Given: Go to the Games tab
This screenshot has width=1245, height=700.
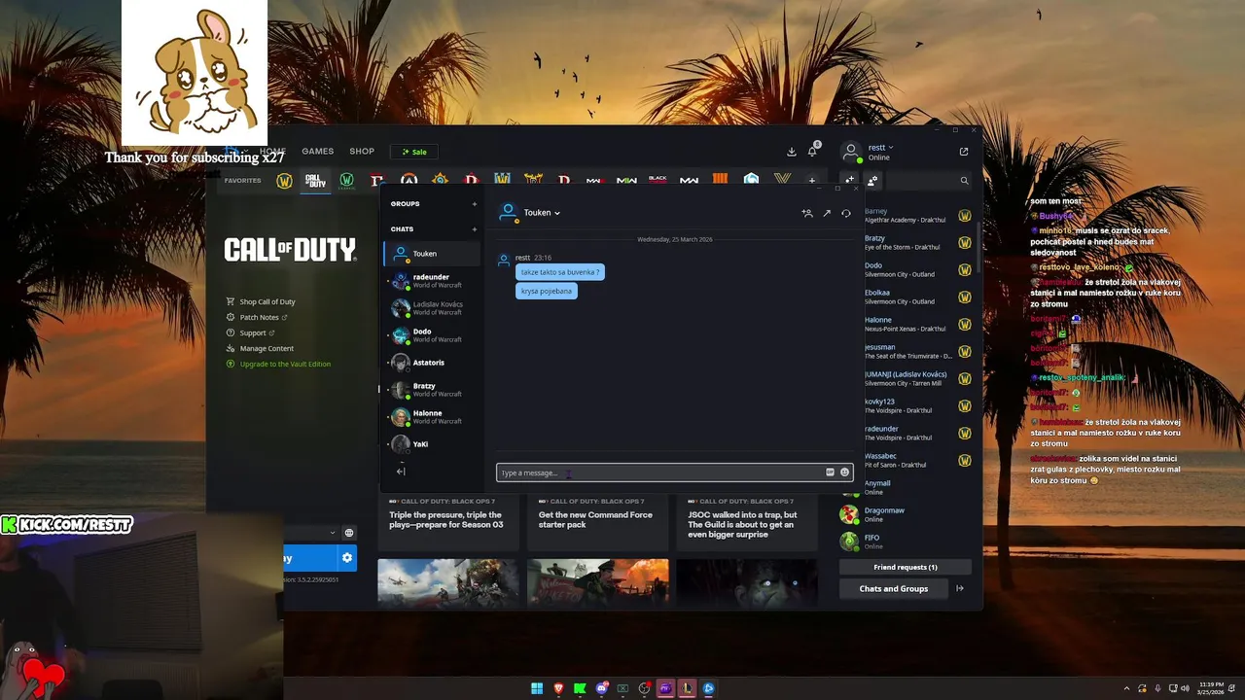Looking at the screenshot, I should pos(317,152).
